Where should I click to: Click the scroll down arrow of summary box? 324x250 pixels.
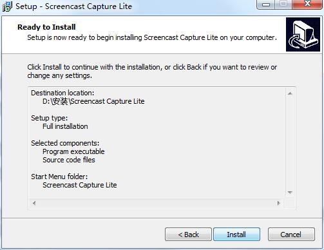(x=290, y=193)
